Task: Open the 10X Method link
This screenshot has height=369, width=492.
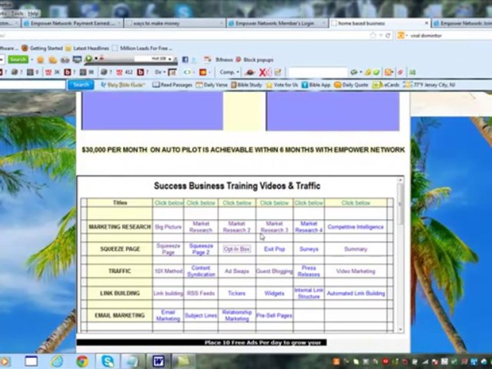Action: (x=168, y=271)
